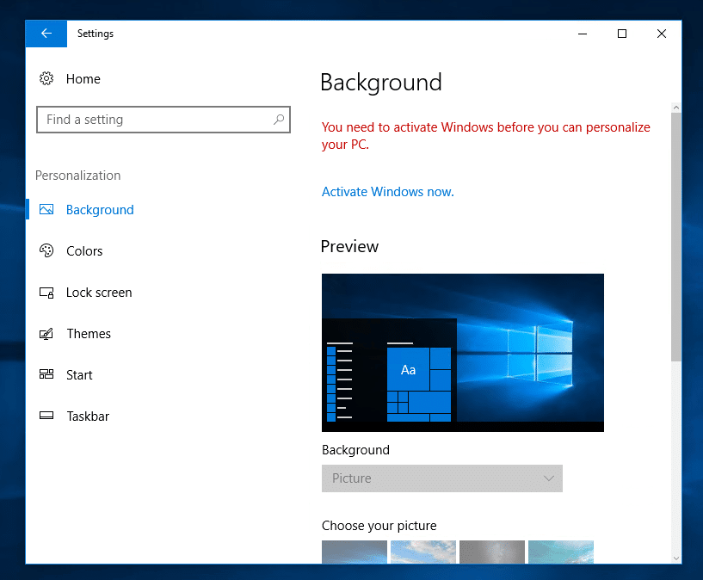Click the Background picture icon in sidebar
The height and width of the screenshot is (580, 703).
click(46, 210)
